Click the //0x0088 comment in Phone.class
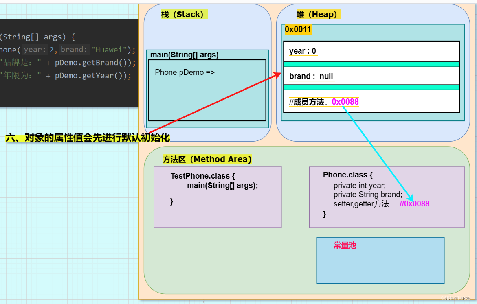The image size is (477, 304). coord(414,203)
